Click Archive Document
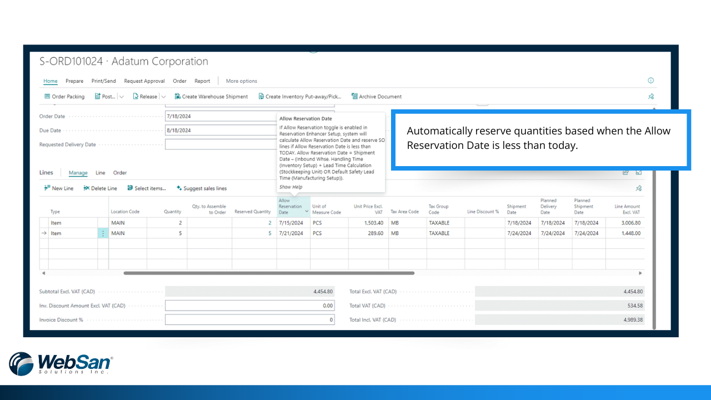The width and height of the screenshot is (711, 400). 377,97
